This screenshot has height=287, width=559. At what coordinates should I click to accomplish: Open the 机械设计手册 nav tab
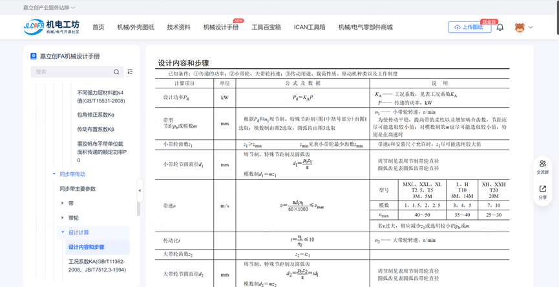pyautogui.click(x=220, y=27)
